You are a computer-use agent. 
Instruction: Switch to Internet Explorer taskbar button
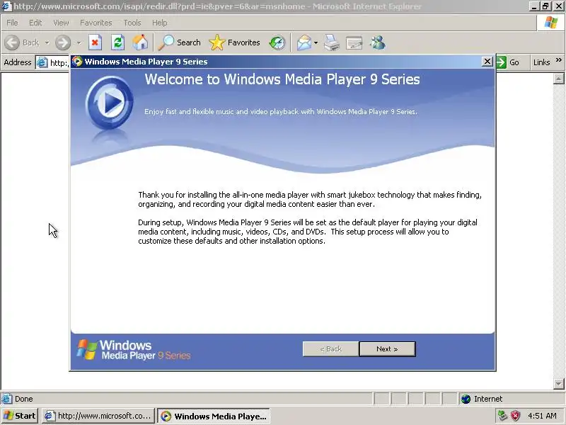pos(98,416)
